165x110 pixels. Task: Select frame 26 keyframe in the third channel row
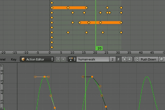click(x=110, y=13)
